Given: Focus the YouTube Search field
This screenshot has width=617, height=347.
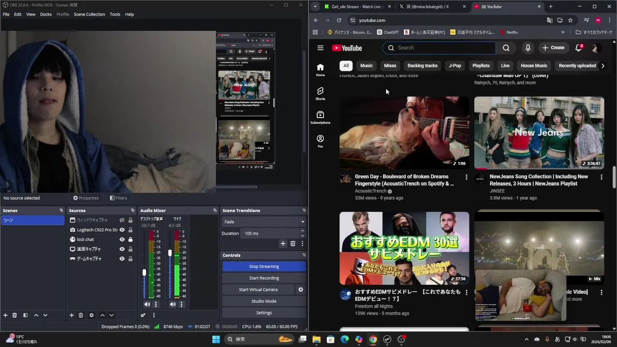Looking at the screenshot, I should pyautogui.click(x=439, y=48).
